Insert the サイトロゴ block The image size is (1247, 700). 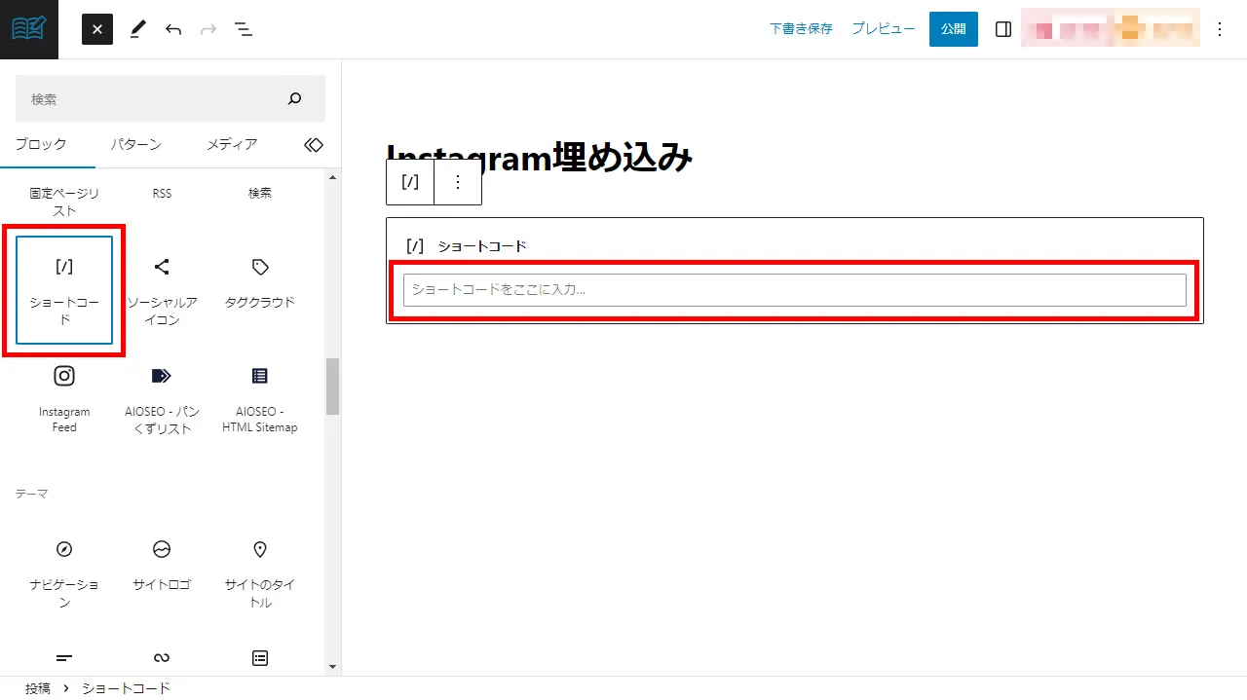pyautogui.click(x=162, y=565)
